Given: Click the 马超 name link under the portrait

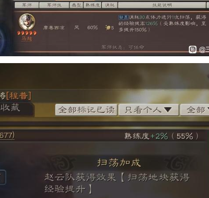Looking at the screenshot, I should tap(27, 38).
